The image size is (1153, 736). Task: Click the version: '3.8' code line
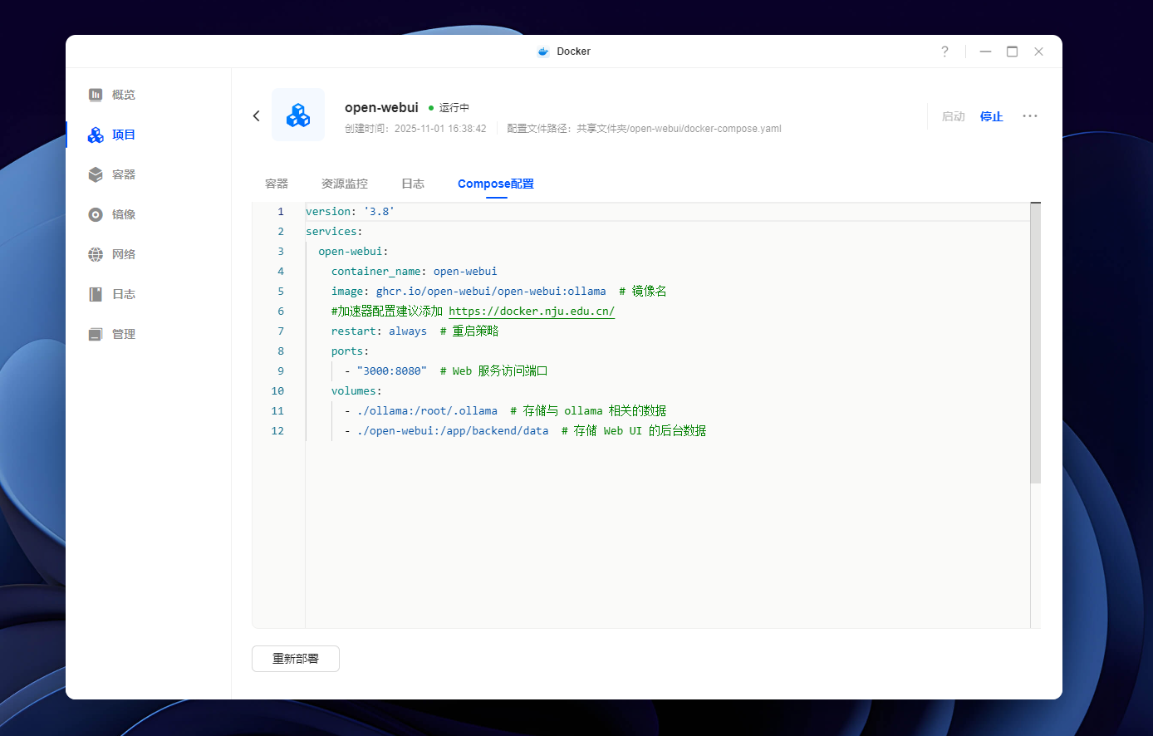350,212
